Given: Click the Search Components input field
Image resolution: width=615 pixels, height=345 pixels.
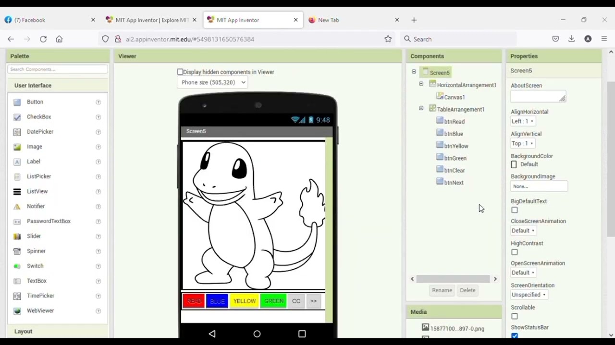Looking at the screenshot, I should [58, 69].
